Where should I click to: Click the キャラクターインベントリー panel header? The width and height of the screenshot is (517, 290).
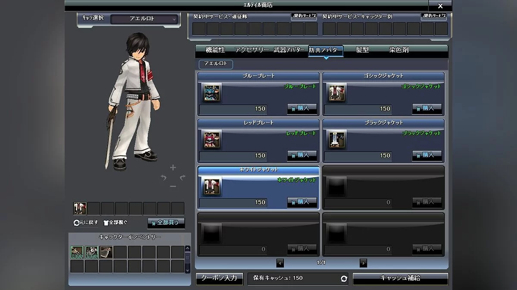pyautogui.click(x=130, y=237)
